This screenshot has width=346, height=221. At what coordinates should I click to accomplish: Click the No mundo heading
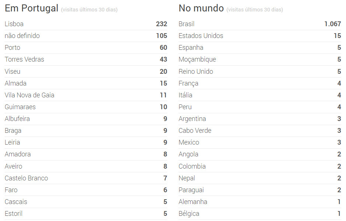[201, 8]
